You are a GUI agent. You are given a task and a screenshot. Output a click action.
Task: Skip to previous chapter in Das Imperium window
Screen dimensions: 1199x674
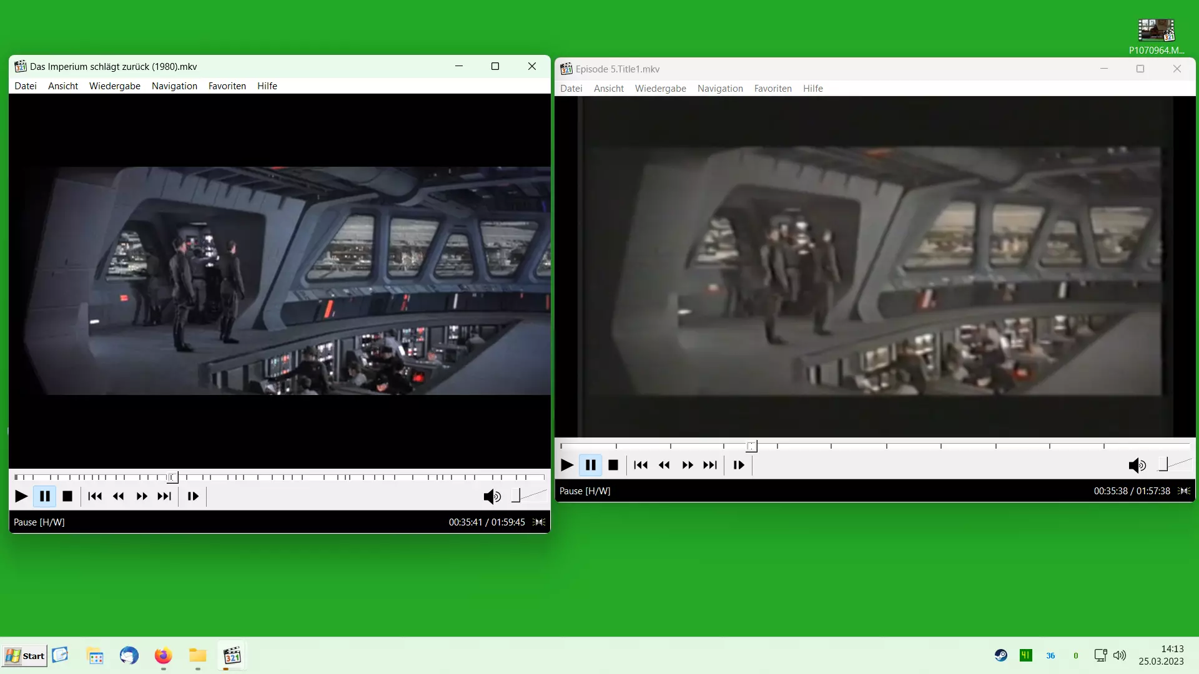coord(95,496)
